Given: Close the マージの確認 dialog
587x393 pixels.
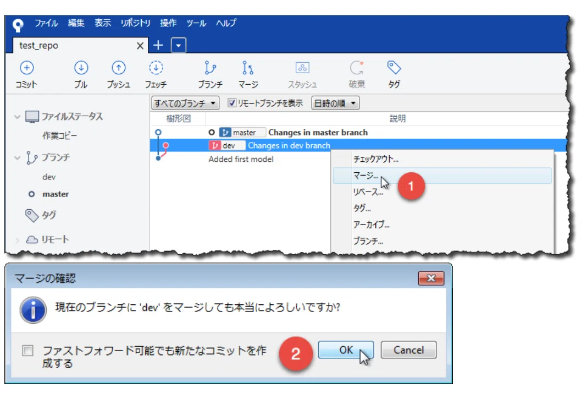Looking at the screenshot, I should tap(431, 279).
